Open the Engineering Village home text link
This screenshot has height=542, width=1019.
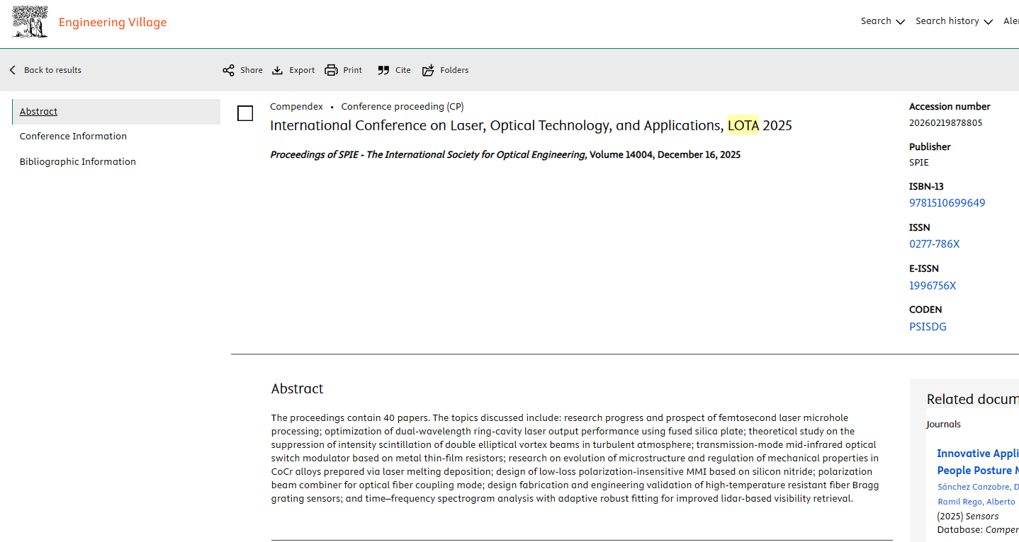[x=113, y=23]
